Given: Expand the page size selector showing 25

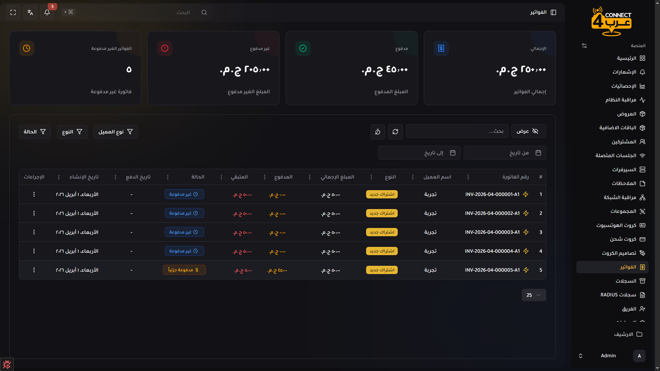Looking at the screenshot, I should (x=534, y=295).
